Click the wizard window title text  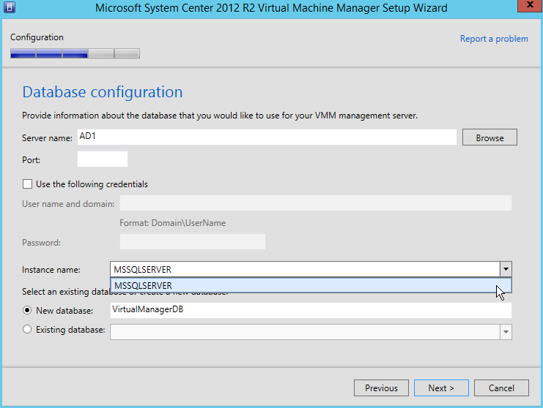(271, 8)
